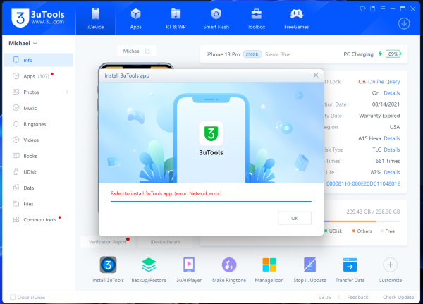Open Photos in the sidebar
Screen dimensions: 423x304
[39, 92]
